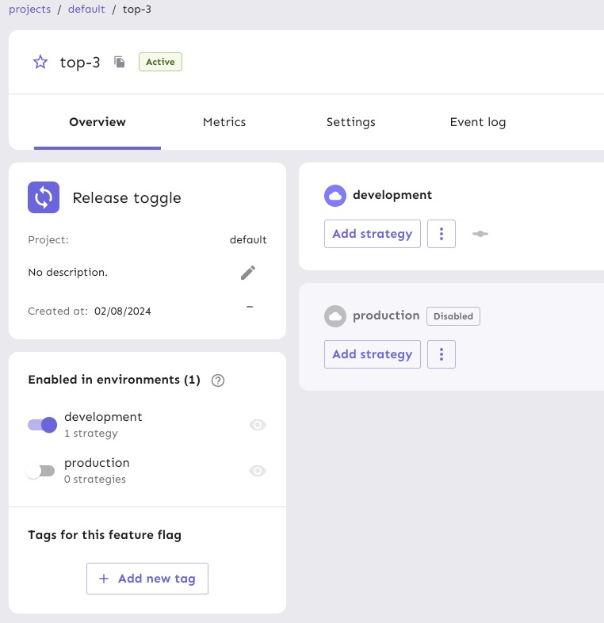
Task: Copy the top-3 flag name icon
Action: pyautogui.click(x=120, y=62)
